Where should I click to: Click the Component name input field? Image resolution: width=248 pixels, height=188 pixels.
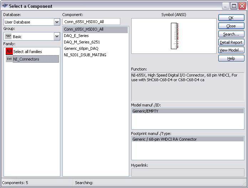pyautogui.click(x=91, y=22)
